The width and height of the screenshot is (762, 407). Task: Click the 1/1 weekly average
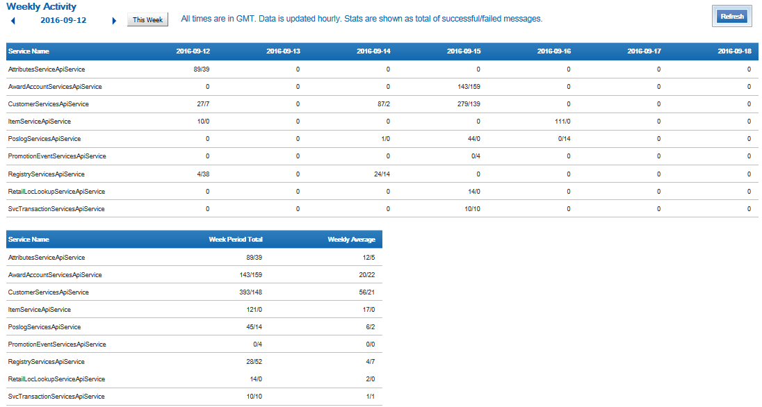(371, 397)
